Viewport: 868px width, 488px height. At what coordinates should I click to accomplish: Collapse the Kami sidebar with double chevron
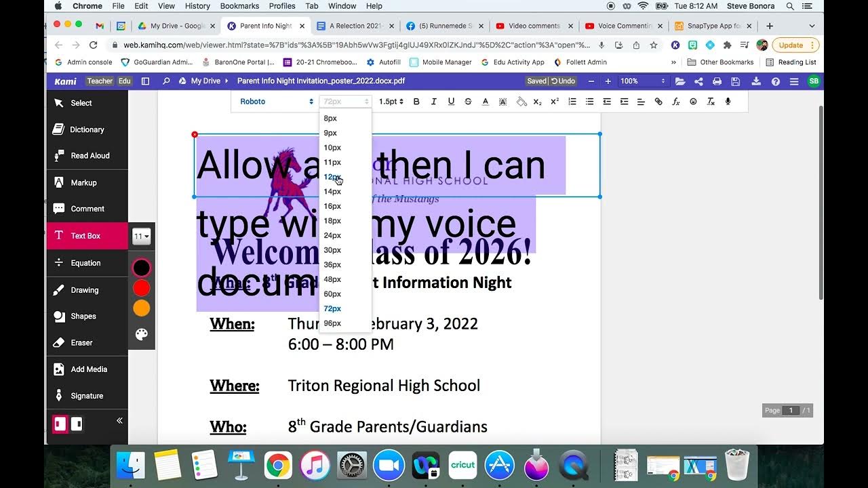[x=119, y=421]
